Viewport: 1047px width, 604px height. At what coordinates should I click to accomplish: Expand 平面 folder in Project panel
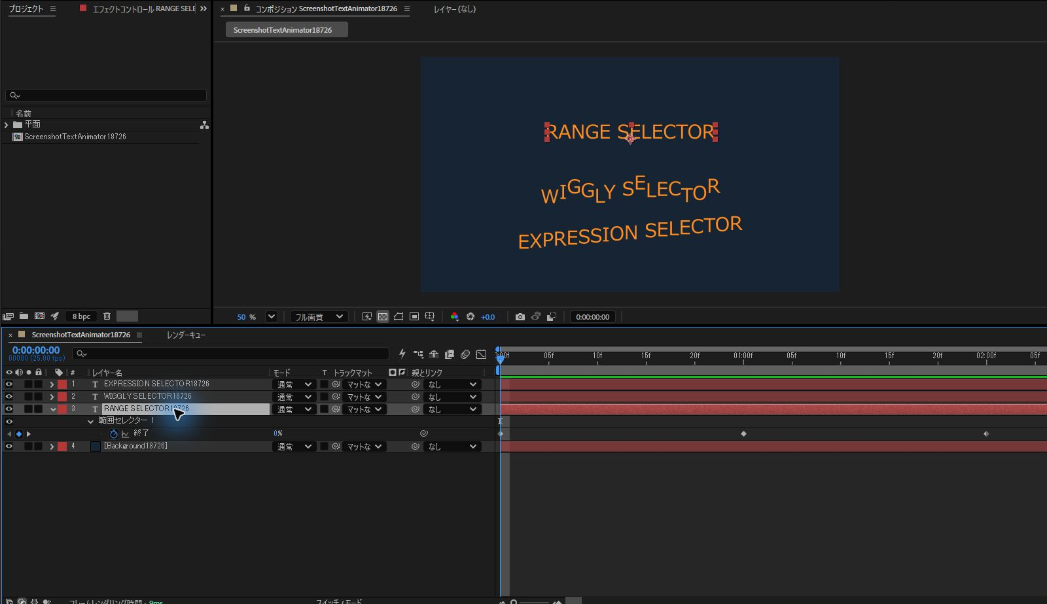tap(7, 125)
